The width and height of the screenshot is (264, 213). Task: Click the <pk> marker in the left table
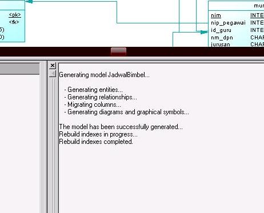point(15,15)
